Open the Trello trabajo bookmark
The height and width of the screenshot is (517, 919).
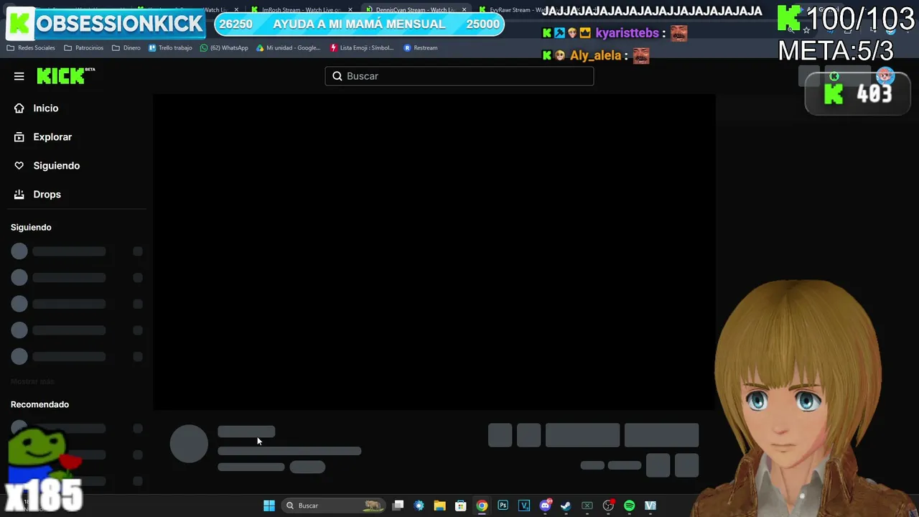170,48
